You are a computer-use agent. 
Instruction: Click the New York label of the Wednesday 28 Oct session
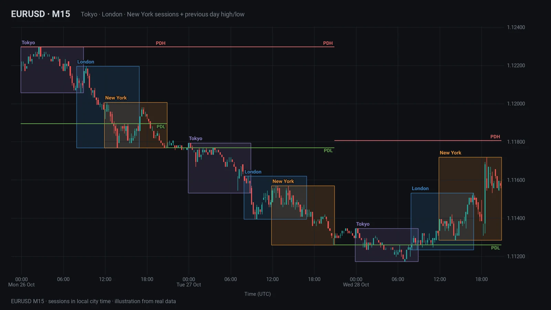450,153
